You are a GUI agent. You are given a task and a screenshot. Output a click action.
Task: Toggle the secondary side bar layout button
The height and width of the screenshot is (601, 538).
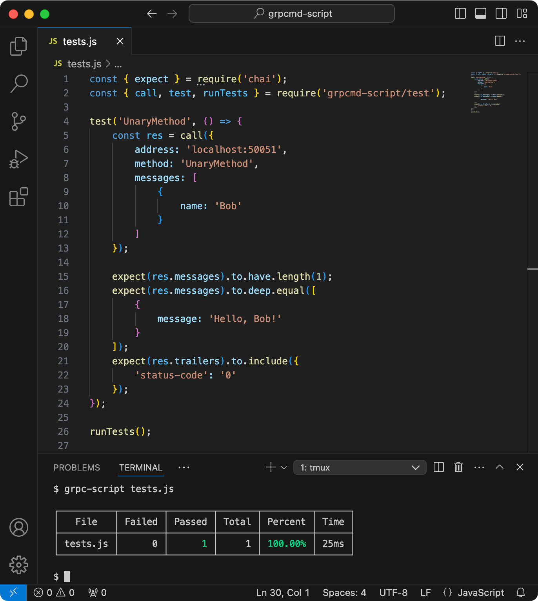(x=501, y=14)
